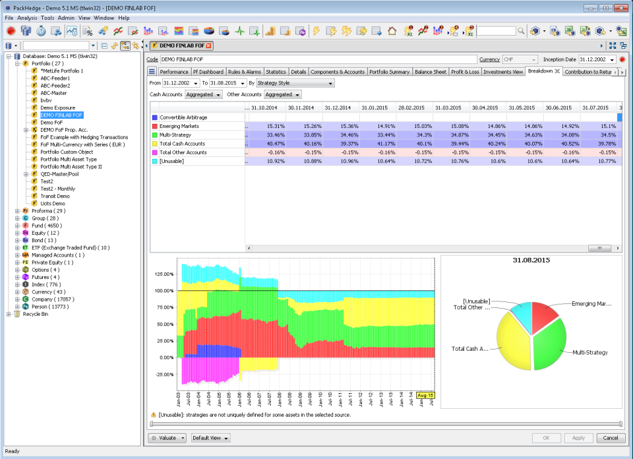Open the stacked area chart icon

point(179,31)
